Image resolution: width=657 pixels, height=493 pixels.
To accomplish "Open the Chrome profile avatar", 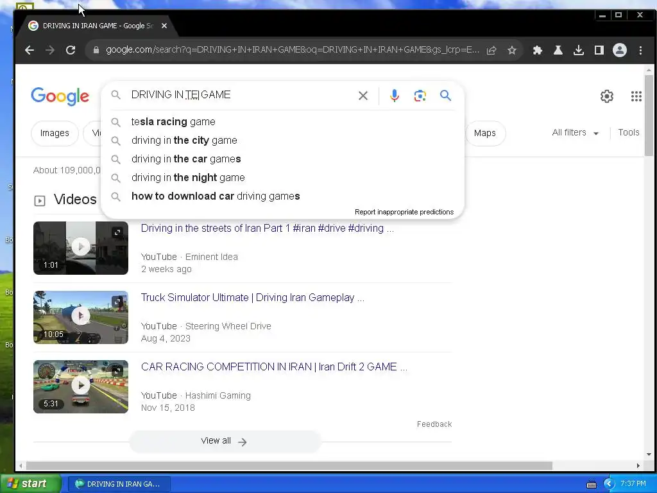I will click(619, 50).
